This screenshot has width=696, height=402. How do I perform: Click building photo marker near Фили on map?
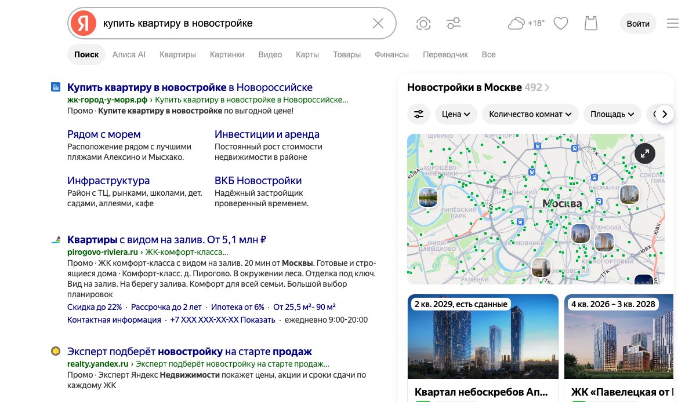(428, 197)
